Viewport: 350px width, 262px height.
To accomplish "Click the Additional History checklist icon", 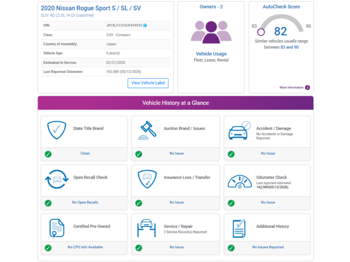I will pos(239,228).
